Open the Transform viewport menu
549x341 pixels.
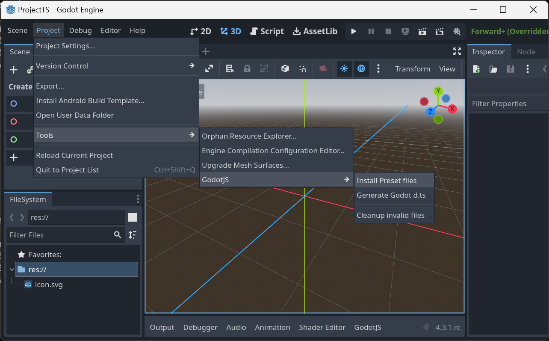click(x=413, y=69)
